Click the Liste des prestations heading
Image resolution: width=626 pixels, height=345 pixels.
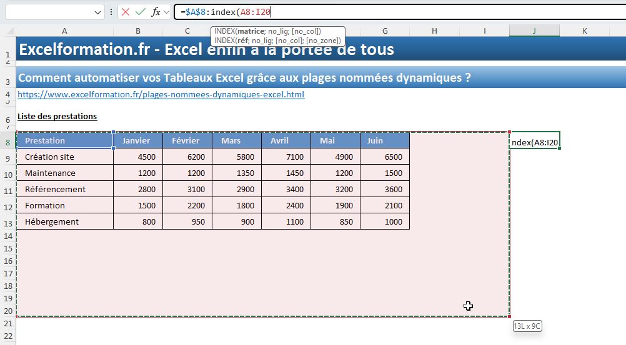[57, 117]
